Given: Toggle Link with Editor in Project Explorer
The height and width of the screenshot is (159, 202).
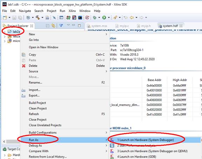Looking at the screenshot, I should pos(53,26).
